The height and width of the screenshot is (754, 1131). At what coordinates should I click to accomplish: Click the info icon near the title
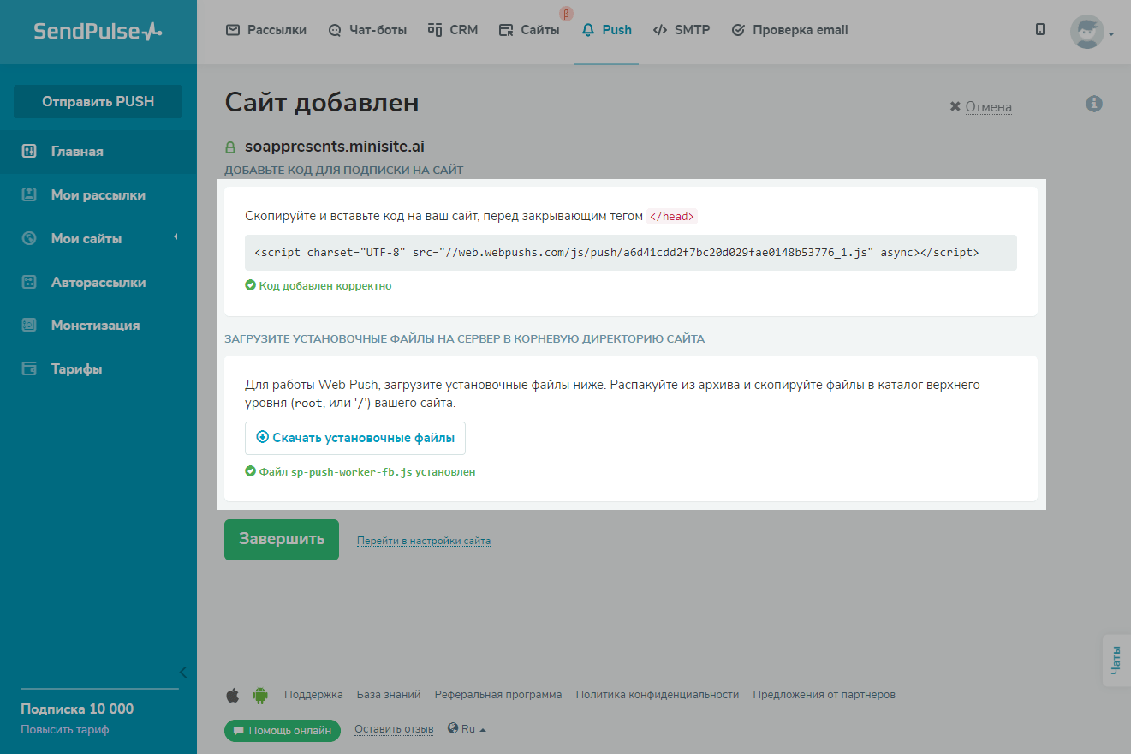(x=1094, y=104)
